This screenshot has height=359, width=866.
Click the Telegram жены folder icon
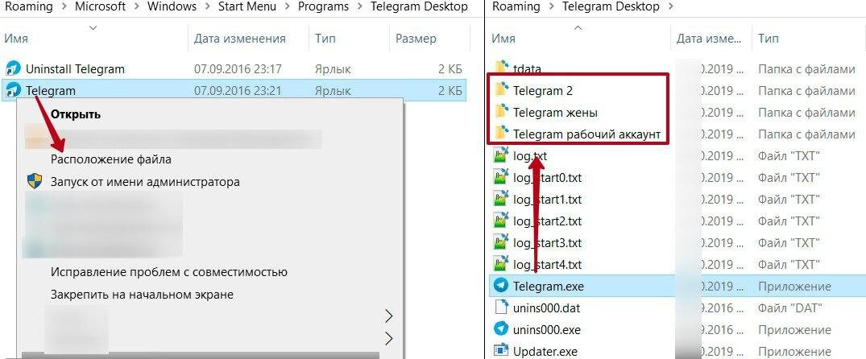(502, 112)
